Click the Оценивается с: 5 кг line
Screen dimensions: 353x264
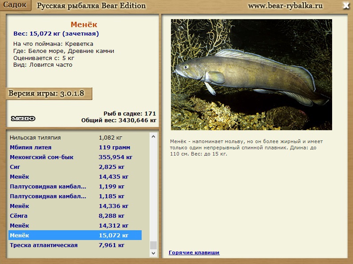pos(44,58)
